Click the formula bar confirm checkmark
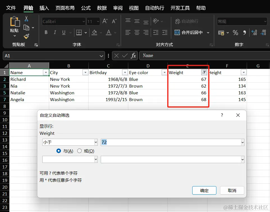Screen dimensions: 270x212 (x=125, y=56)
